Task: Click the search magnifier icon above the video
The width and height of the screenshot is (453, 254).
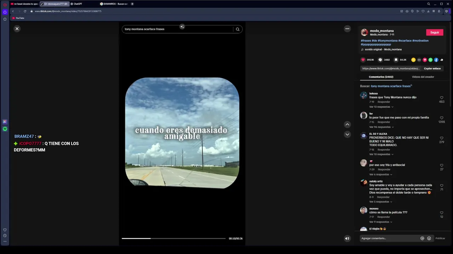Action: point(237,29)
